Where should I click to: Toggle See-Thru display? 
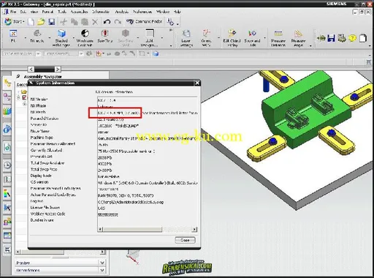pyautogui.click(x=105, y=36)
